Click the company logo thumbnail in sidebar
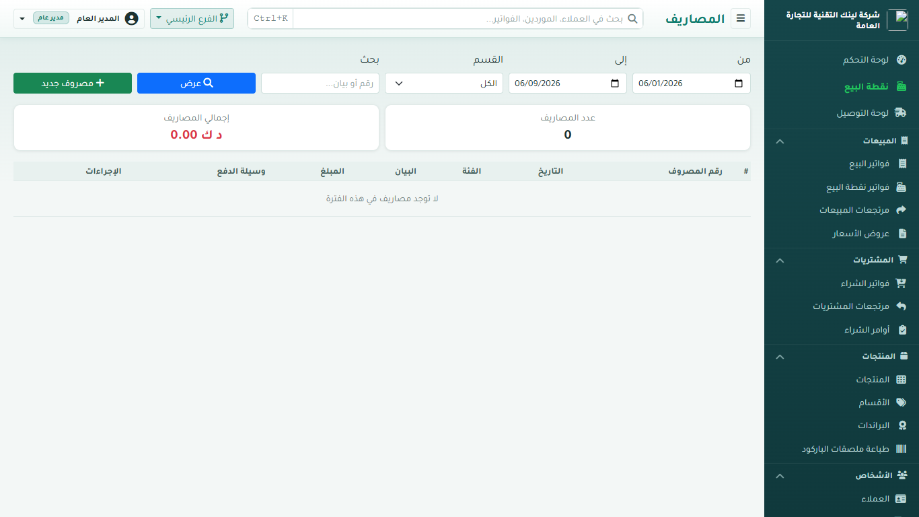The height and width of the screenshot is (517, 919). point(897,20)
